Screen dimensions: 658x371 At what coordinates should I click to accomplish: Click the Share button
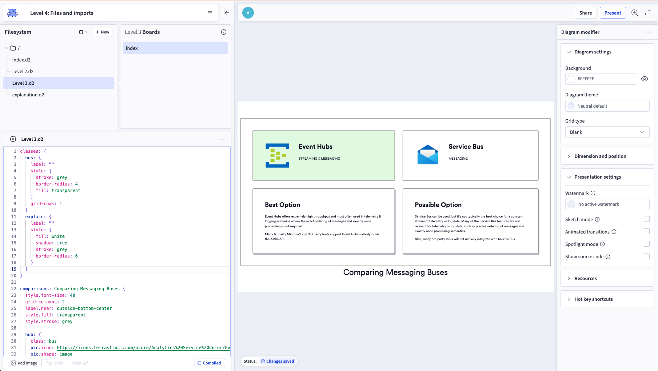point(585,13)
